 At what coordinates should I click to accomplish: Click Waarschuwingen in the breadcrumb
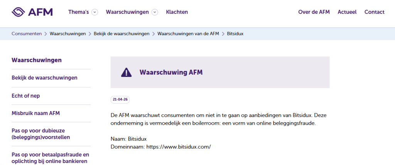[68, 33]
